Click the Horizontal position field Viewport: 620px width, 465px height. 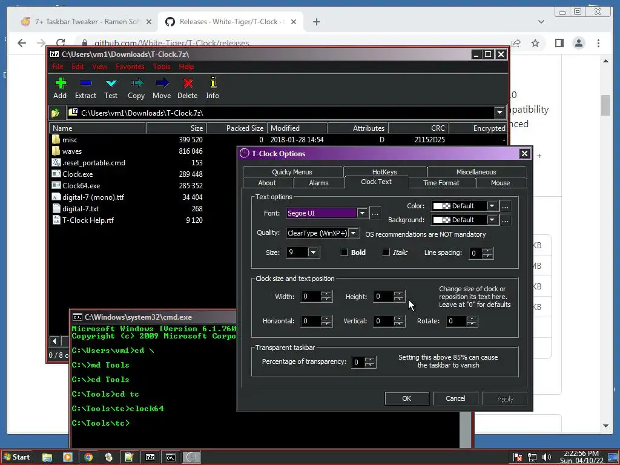tap(311, 321)
